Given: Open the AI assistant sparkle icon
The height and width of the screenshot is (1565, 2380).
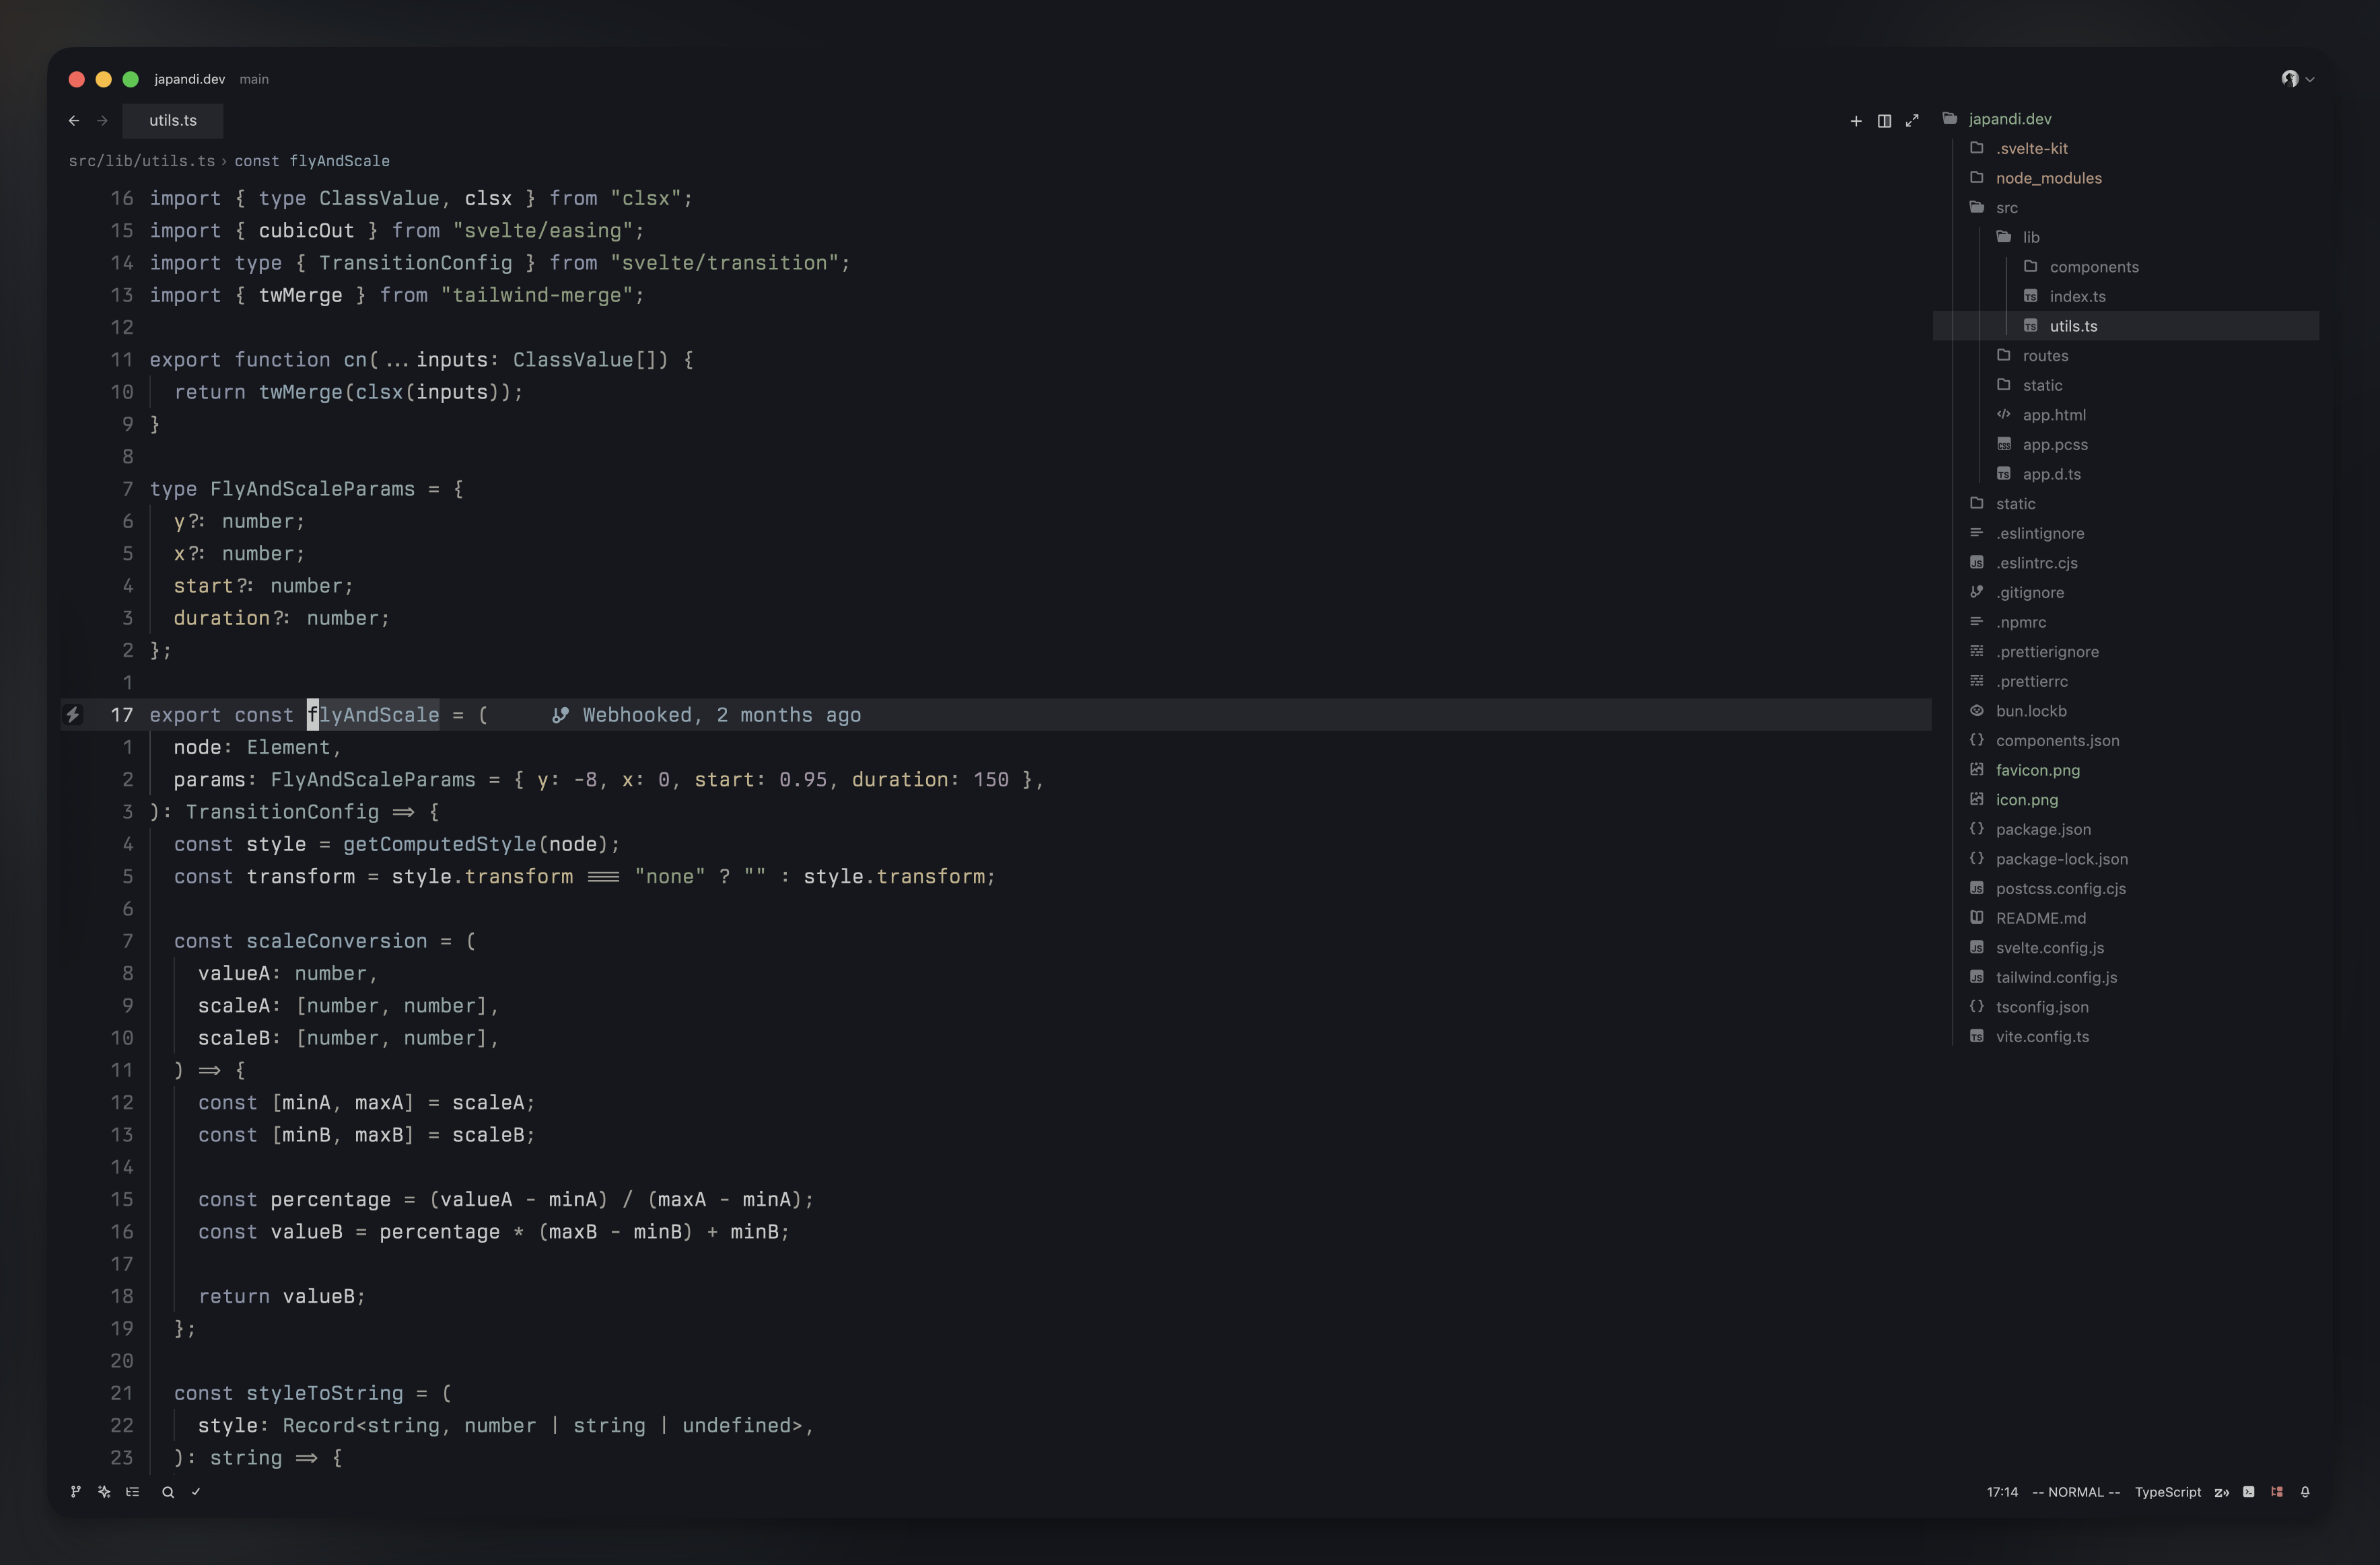Looking at the screenshot, I should pyautogui.click(x=104, y=1492).
